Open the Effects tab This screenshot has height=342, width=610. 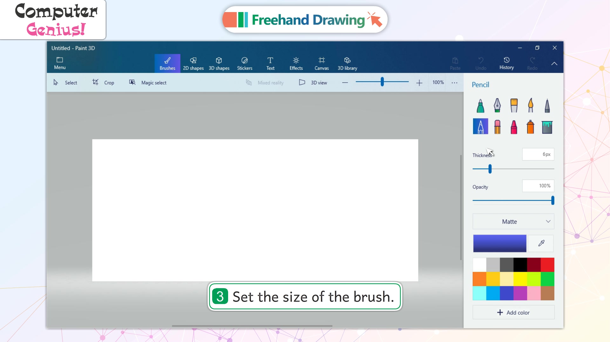click(296, 63)
